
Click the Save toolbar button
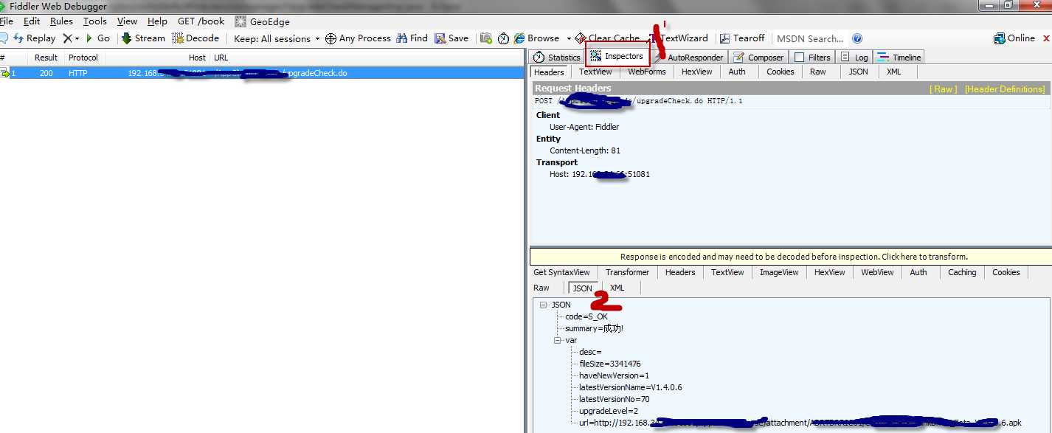[451, 38]
